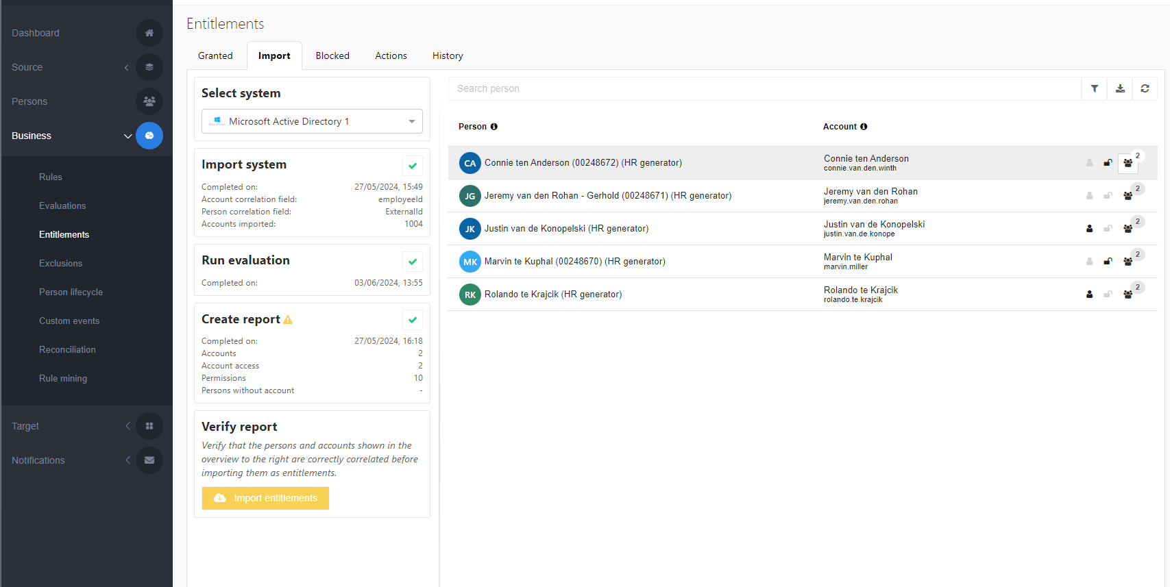Open the group permissions icon for Connie ten Anderson
The image size is (1170, 587).
[x=1128, y=163]
